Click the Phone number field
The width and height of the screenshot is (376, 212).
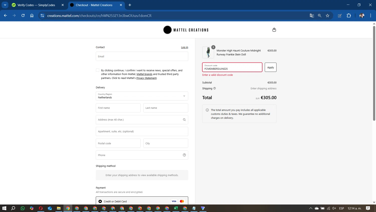(x=142, y=155)
